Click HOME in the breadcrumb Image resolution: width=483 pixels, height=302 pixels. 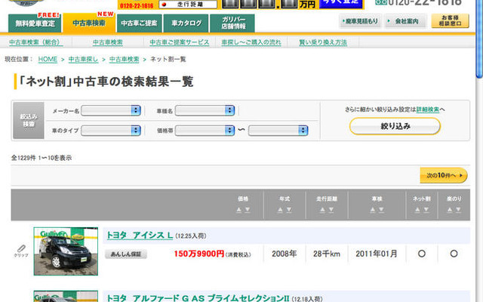tap(48, 60)
